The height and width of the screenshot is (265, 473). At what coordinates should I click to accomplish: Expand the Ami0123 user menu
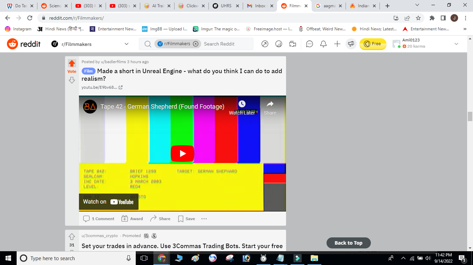pos(456,44)
